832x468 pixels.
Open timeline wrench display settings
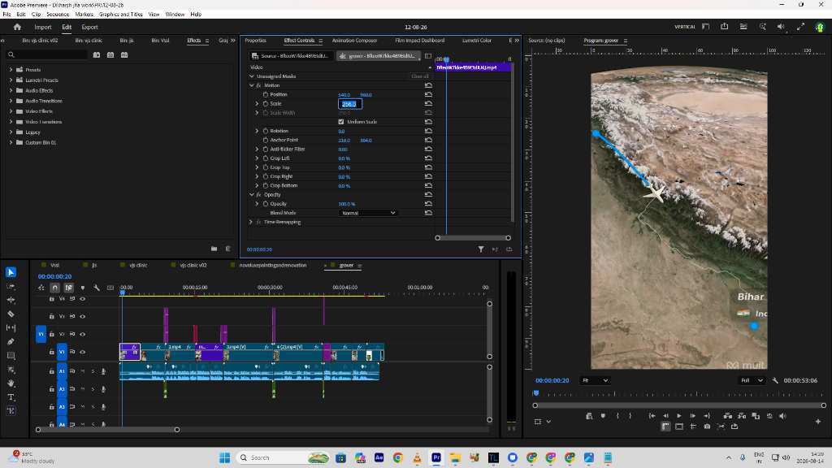(x=96, y=288)
